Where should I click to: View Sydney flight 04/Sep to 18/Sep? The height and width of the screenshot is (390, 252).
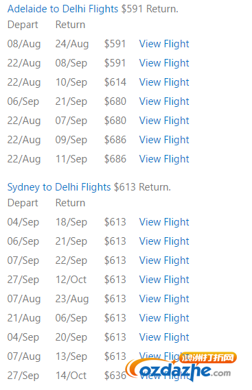pos(164,222)
